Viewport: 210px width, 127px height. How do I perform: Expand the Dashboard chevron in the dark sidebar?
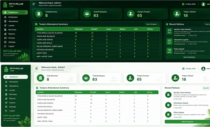tap(26, 13)
